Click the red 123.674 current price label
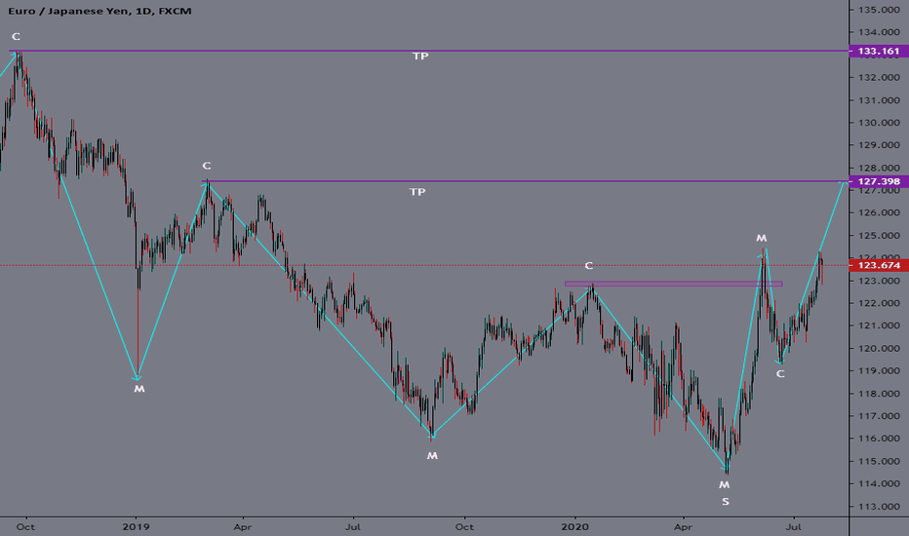The width and height of the screenshot is (909, 536). pos(878,265)
